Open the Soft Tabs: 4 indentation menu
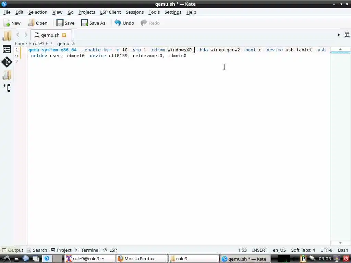351x263 pixels. pos(303,250)
